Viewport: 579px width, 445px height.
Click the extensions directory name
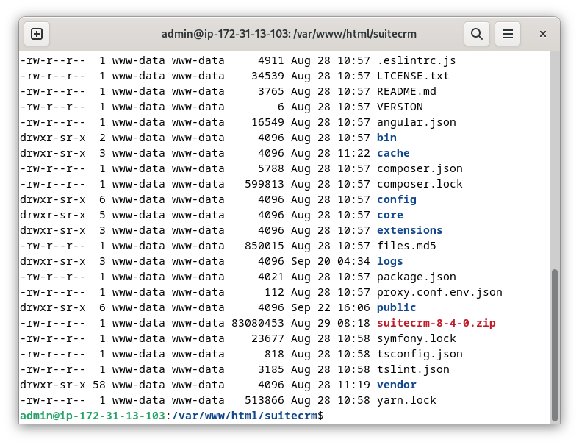pyautogui.click(x=409, y=230)
